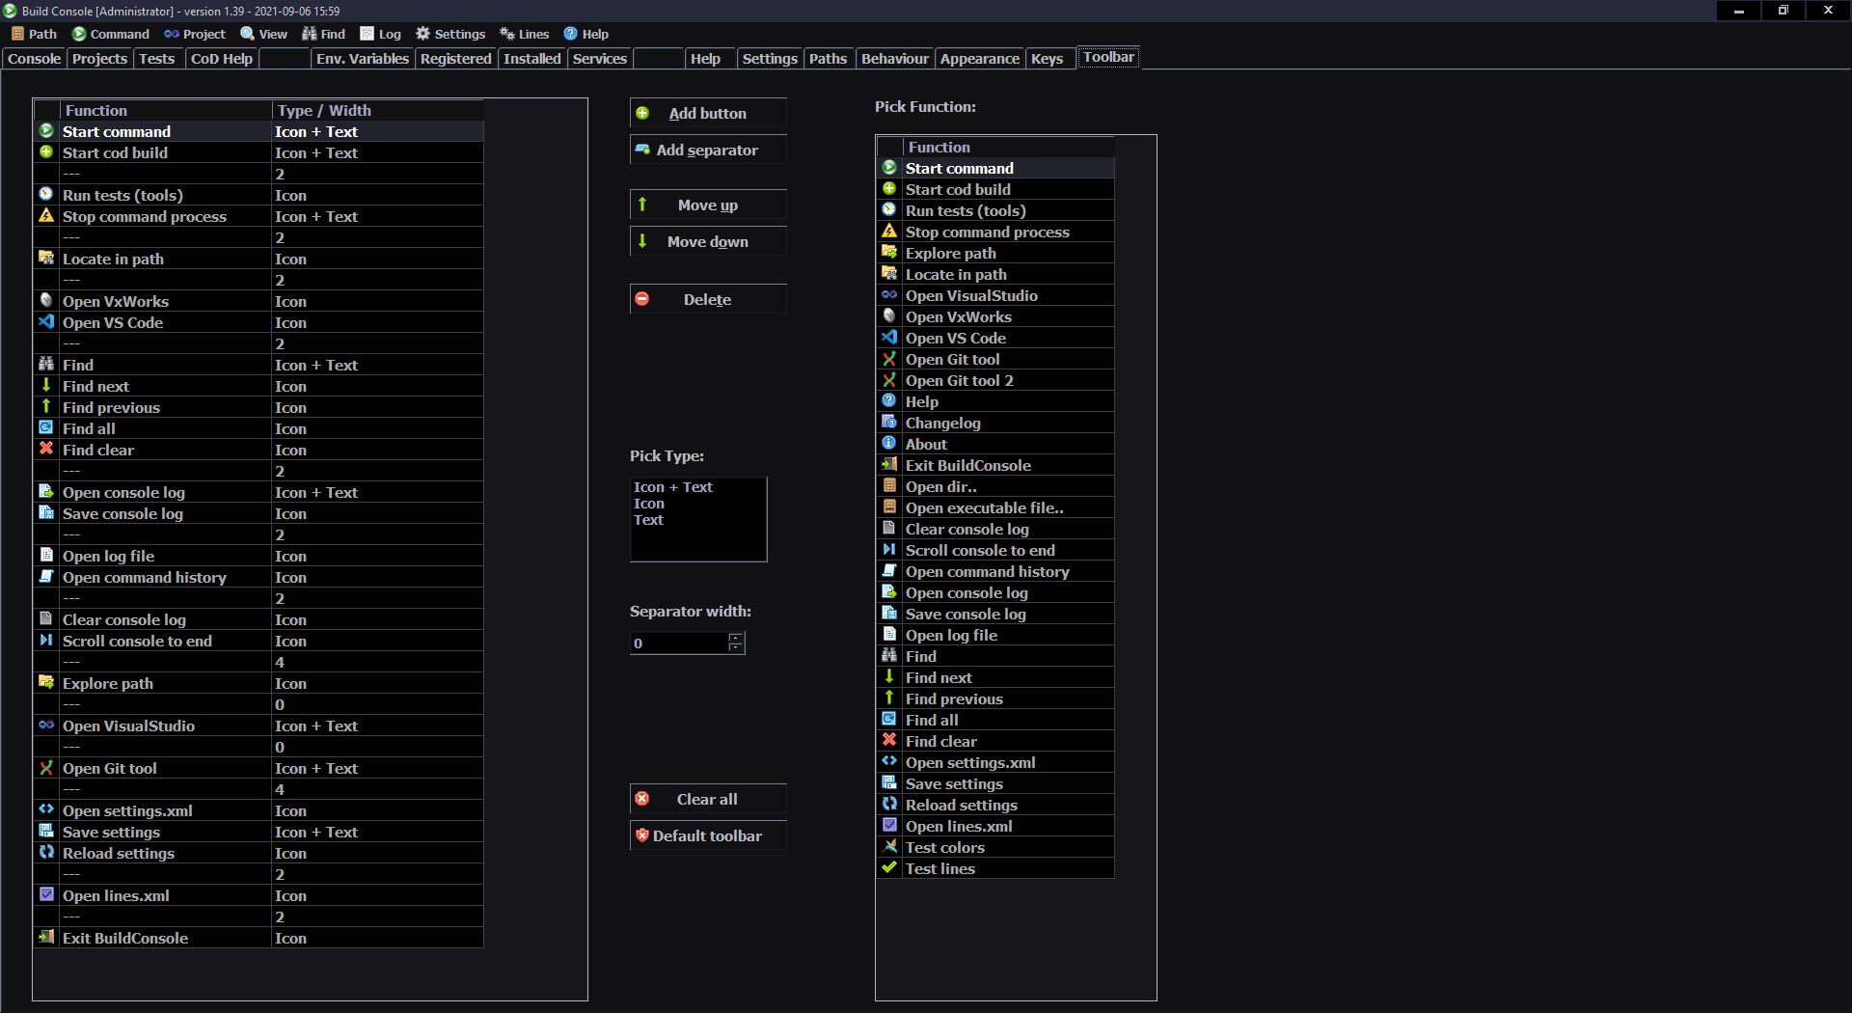1852x1013 pixels.
Task: Select 'Find next' row in left table
Action: click(259, 386)
